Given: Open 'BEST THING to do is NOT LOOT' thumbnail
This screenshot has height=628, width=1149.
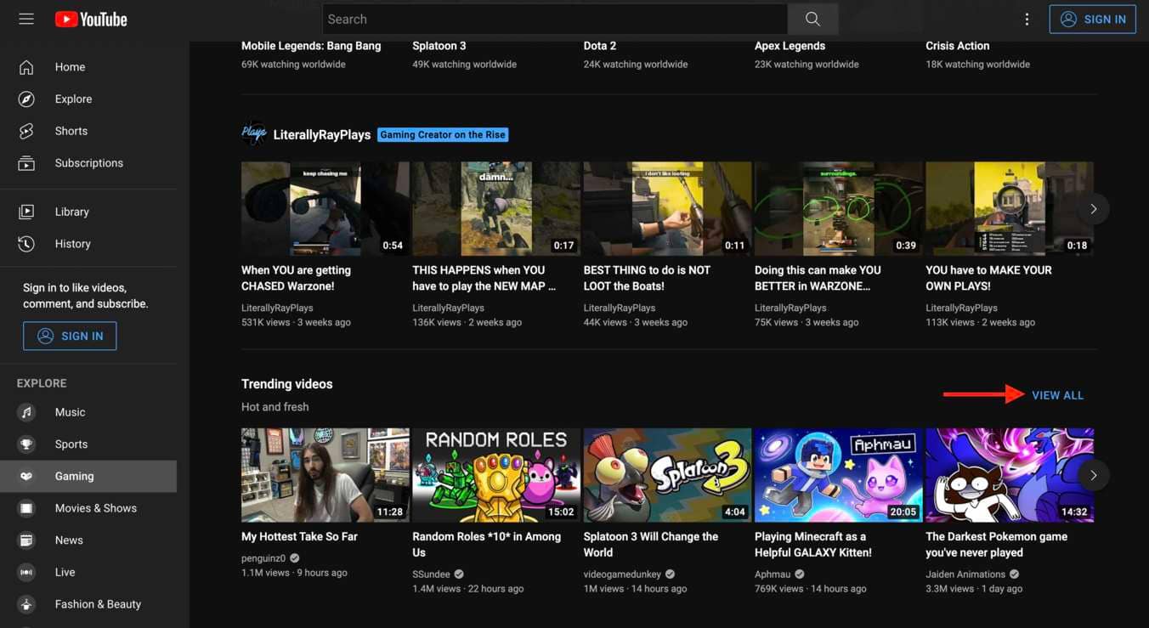Looking at the screenshot, I should pos(667,209).
